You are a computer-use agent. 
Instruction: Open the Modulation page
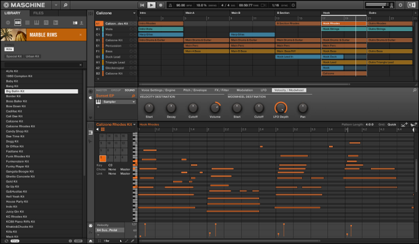tap(245, 90)
